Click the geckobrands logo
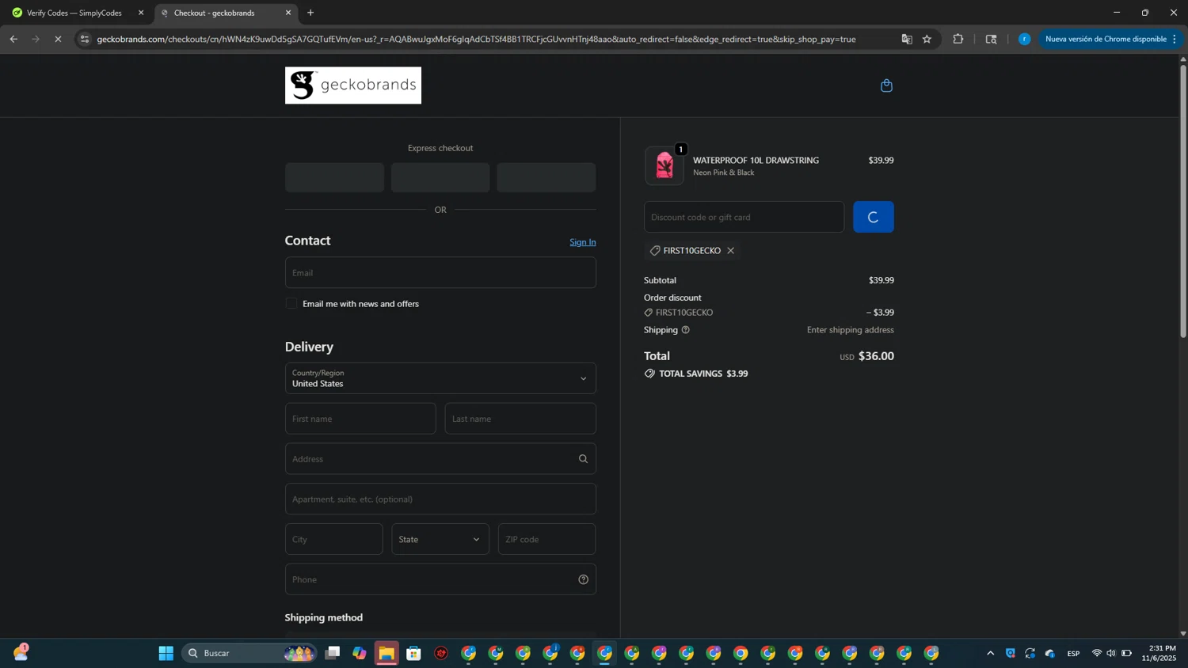The width and height of the screenshot is (1188, 668). [353, 85]
